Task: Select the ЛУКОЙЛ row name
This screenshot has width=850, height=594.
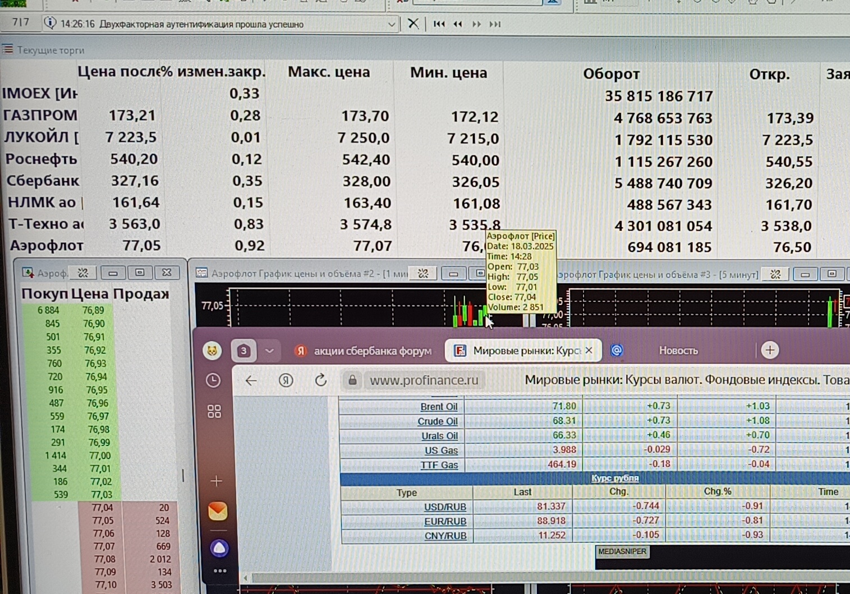Action: click(42, 137)
